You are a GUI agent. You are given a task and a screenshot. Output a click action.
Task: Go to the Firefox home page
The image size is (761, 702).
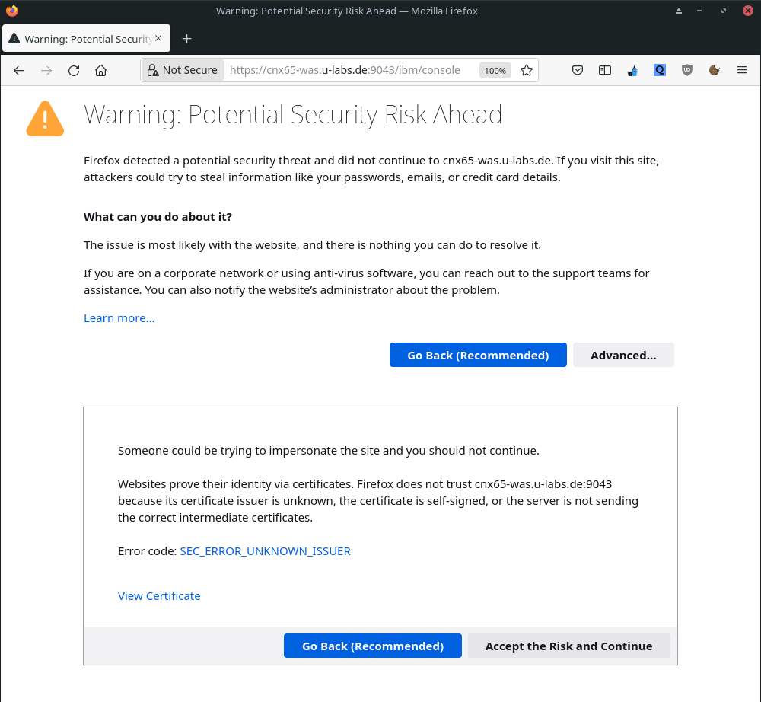[x=100, y=70]
